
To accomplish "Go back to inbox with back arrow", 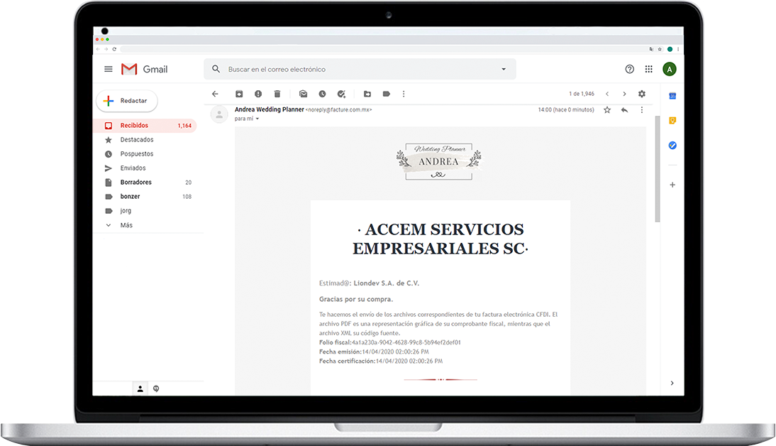I will (215, 94).
